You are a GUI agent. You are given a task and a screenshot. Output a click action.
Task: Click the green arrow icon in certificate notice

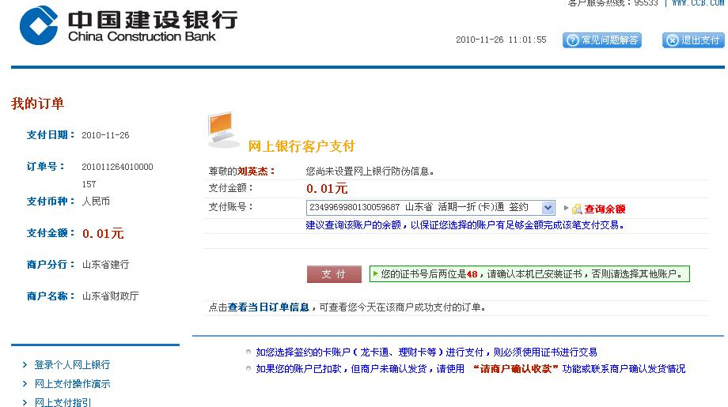376,274
